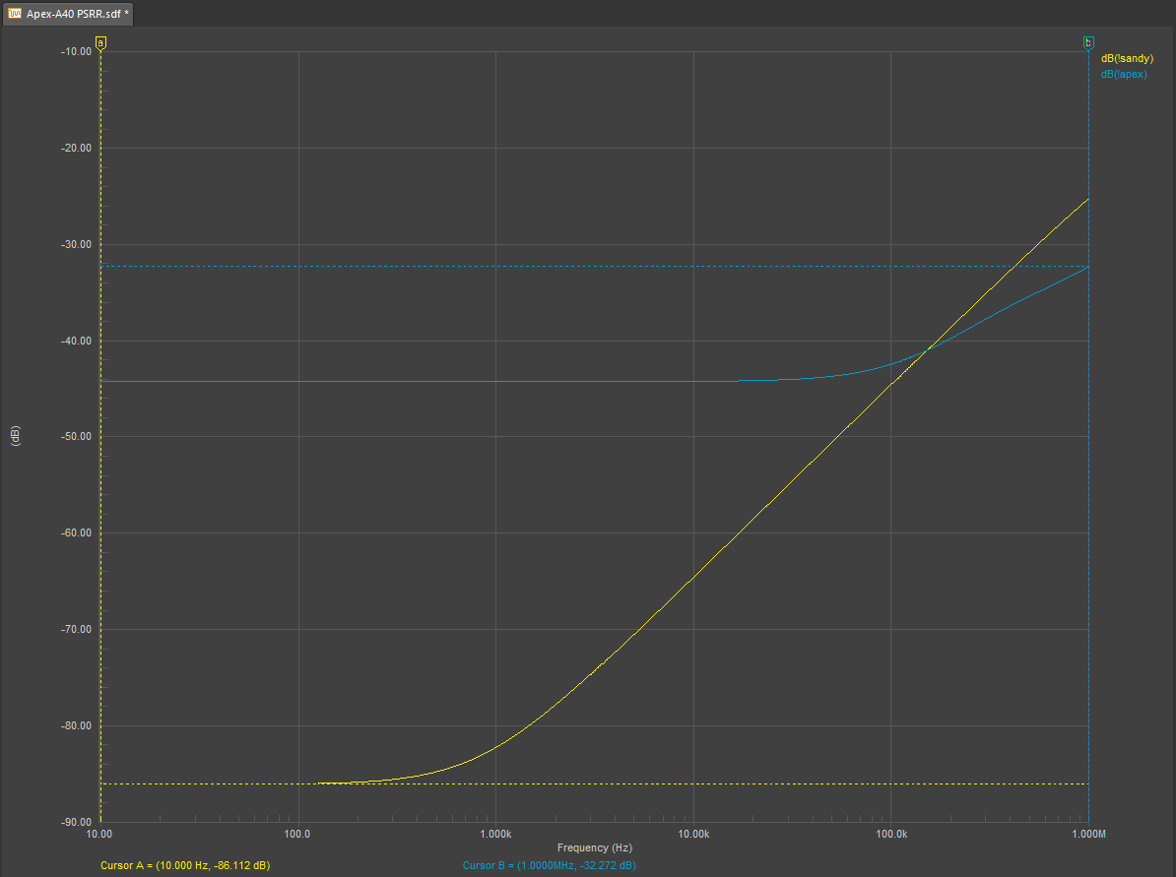Image resolution: width=1176 pixels, height=877 pixels.
Task: Click the -50.00 y-axis value
Action: pos(76,436)
